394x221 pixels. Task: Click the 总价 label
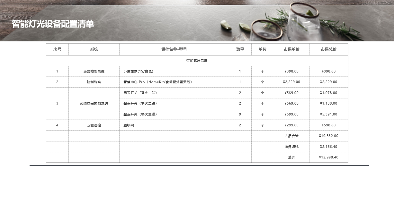click(x=291, y=157)
